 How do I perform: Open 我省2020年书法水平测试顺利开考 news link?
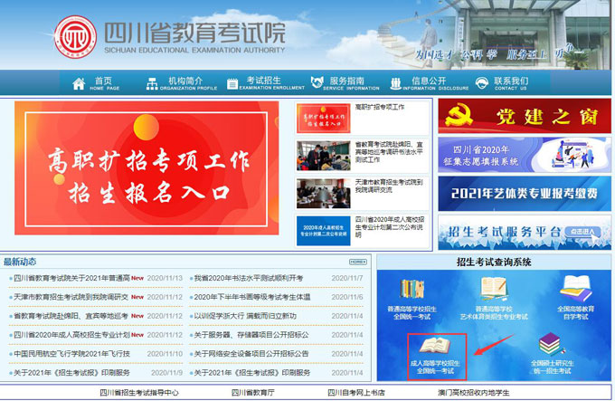pos(249,278)
